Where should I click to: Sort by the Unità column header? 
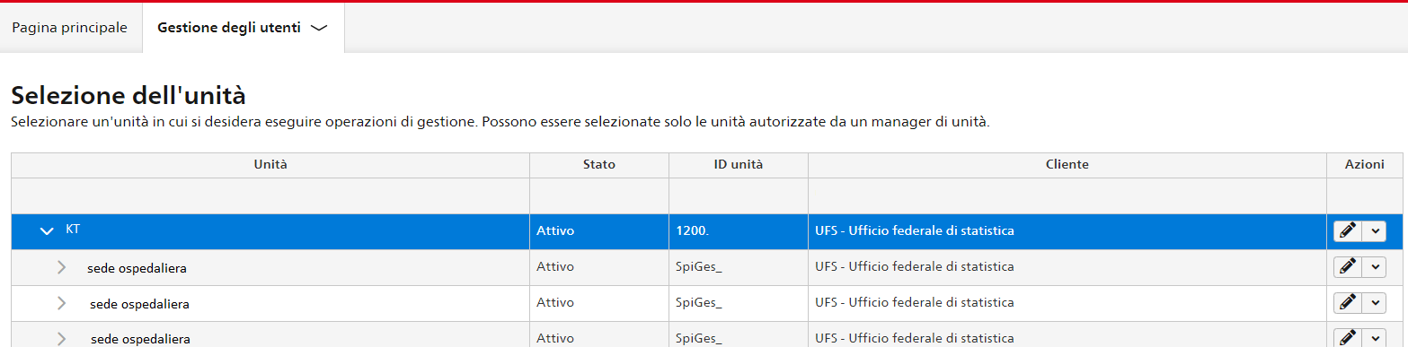point(270,165)
